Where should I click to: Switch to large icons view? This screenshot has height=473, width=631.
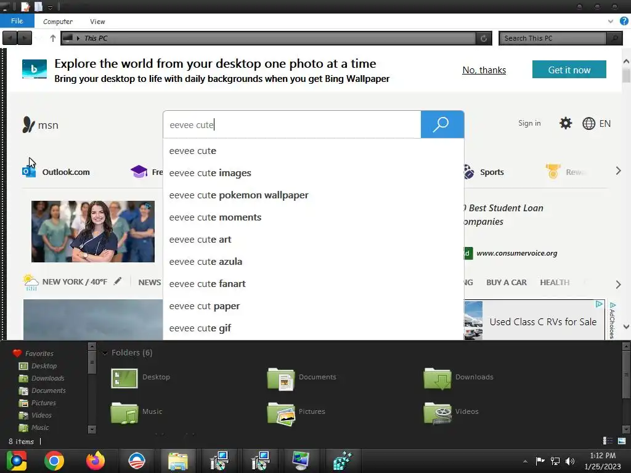(x=622, y=441)
